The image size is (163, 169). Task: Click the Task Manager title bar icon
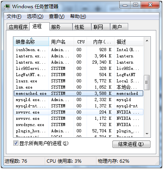7,6
